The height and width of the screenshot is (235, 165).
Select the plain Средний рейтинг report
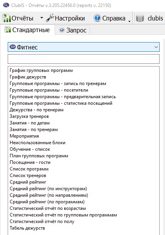point(28,182)
